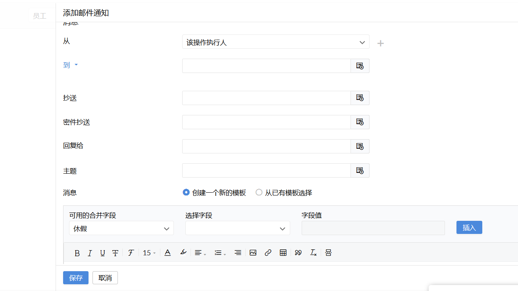Expand the 休假 merge field form dropdown
Viewport: 518px width, 291px height.
pos(121,228)
